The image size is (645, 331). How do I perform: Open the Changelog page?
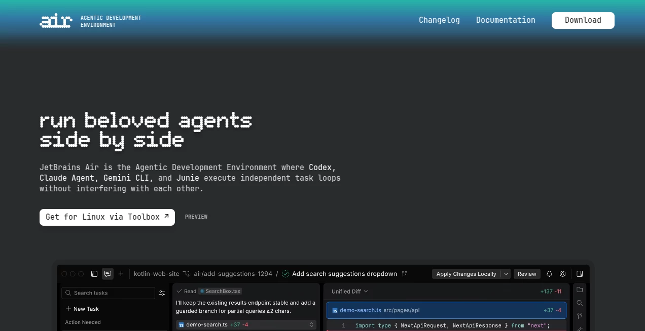[x=439, y=20]
